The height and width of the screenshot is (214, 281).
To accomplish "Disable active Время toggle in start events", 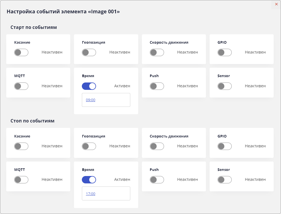I will tap(89, 86).
